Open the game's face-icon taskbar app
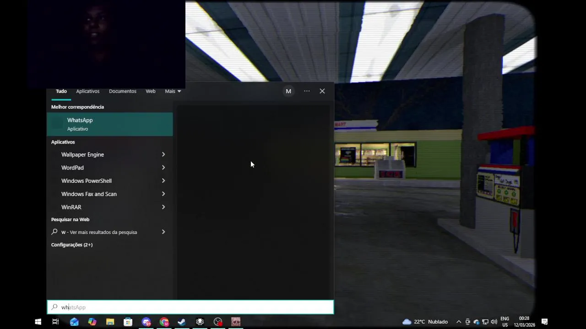The width and height of the screenshot is (586, 329). pos(236,322)
